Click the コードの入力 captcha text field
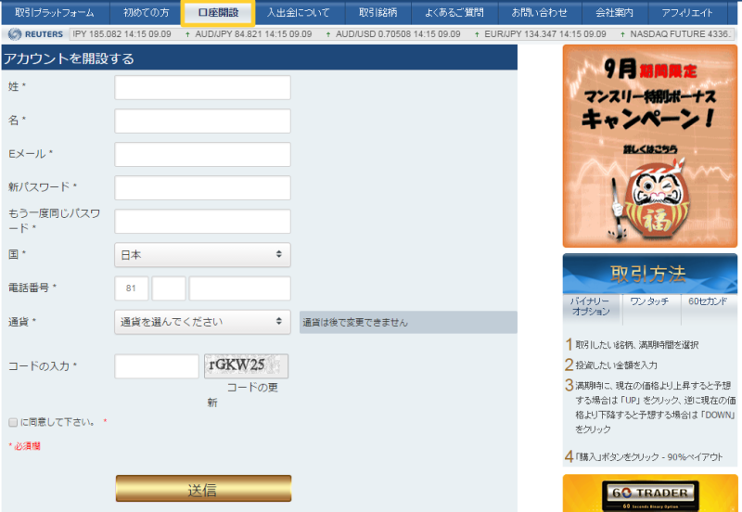This screenshot has height=512, width=742. [x=156, y=366]
